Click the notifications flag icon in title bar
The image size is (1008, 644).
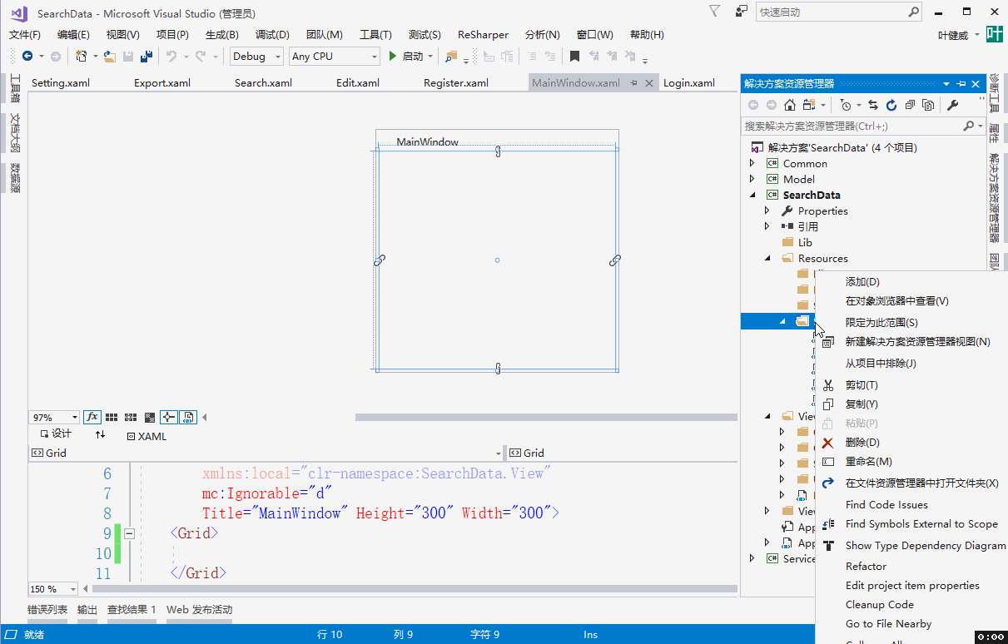[x=714, y=12]
